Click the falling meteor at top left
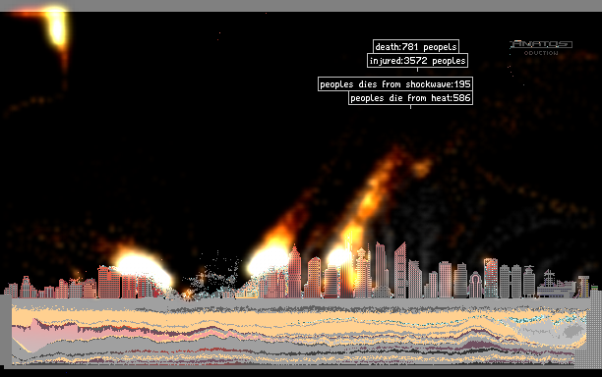Screen dimensions: 602x377 (57, 28)
